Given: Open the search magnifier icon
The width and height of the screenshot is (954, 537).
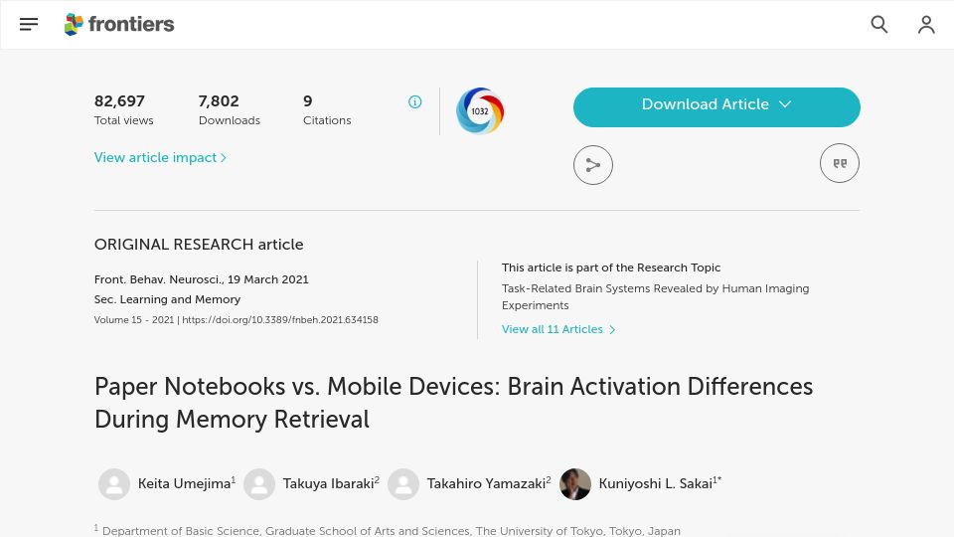Looking at the screenshot, I should point(879,24).
